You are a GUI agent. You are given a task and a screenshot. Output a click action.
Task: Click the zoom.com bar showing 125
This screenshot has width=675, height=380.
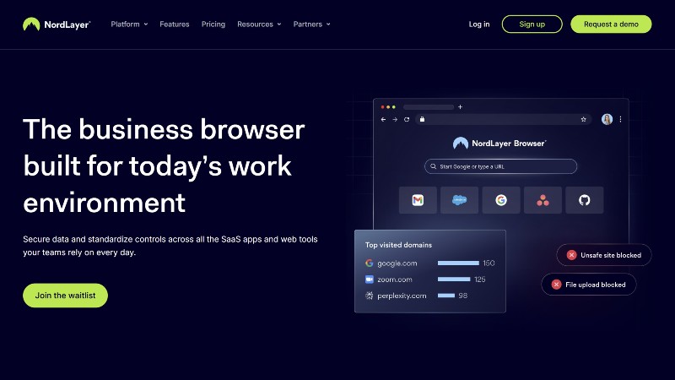click(x=454, y=280)
